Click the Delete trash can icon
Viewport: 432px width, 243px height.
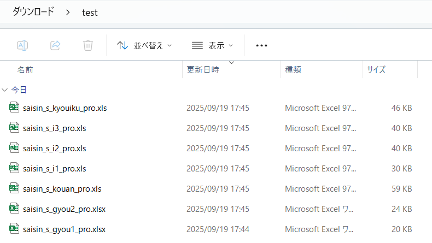[88, 45]
